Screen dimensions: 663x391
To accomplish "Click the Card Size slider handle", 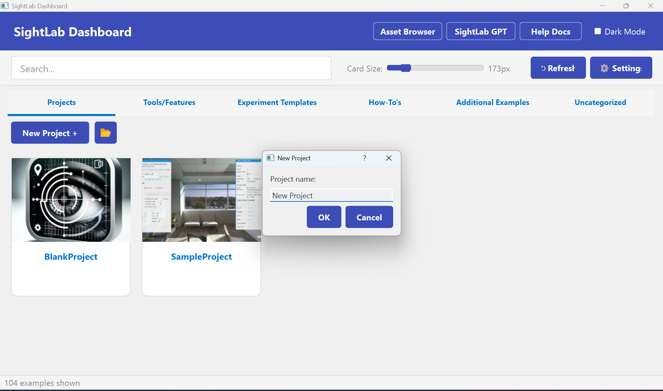I will point(406,68).
